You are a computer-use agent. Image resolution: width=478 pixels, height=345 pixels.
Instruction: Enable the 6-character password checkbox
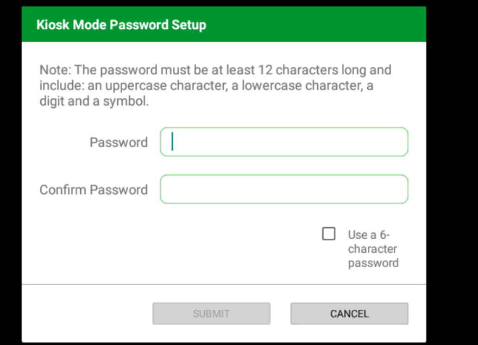coord(328,234)
